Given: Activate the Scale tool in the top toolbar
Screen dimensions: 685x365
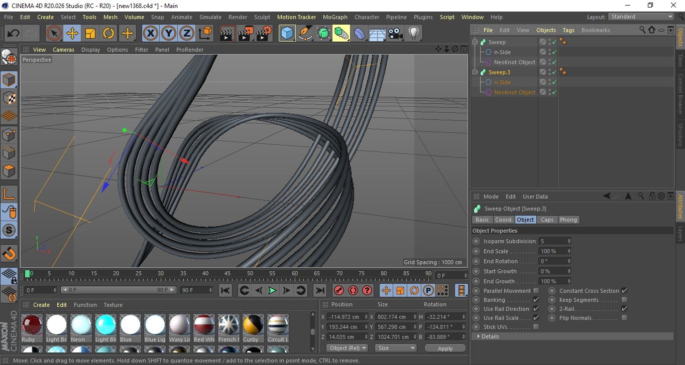Looking at the screenshot, I should (x=90, y=34).
